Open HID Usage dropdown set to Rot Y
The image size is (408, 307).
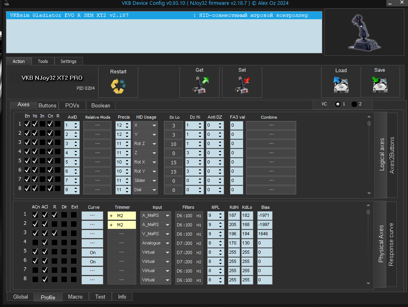pos(145,171)
